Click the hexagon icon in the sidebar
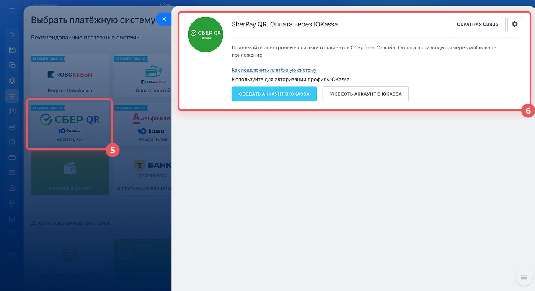Viewport: 535px width, 291px height. coord(12,81)
